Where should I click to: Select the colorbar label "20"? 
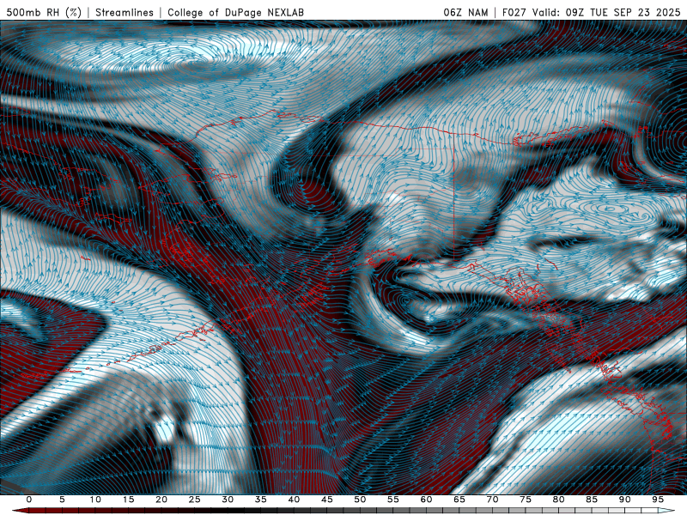point(161,500)
